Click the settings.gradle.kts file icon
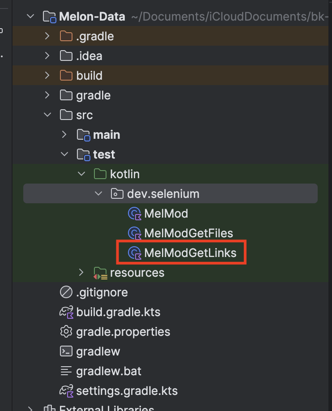 pos(66,391)
